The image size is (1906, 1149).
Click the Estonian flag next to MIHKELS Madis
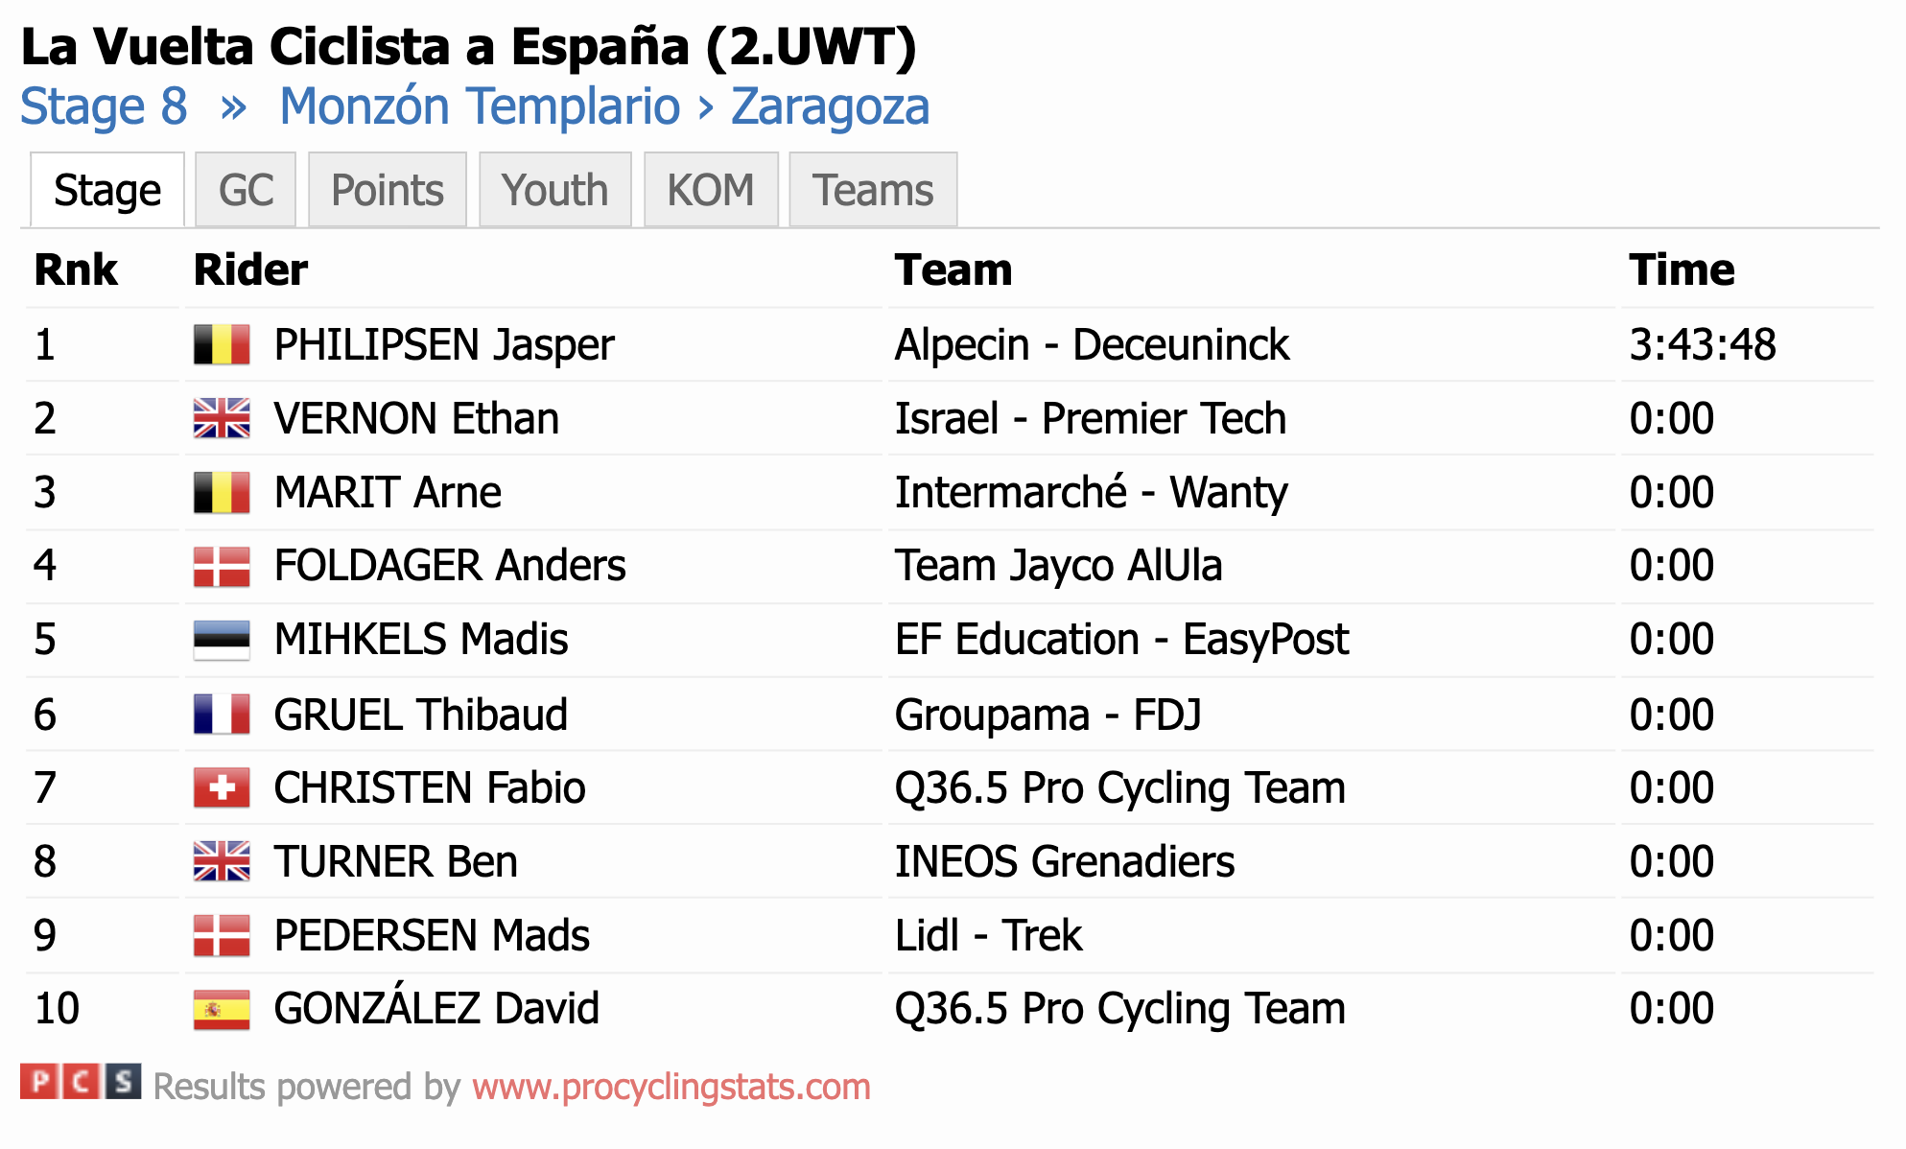point(222,640)
